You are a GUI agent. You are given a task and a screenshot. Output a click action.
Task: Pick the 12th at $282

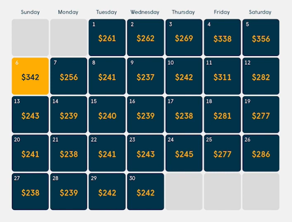pyautogui.click(x=261, y=76)
